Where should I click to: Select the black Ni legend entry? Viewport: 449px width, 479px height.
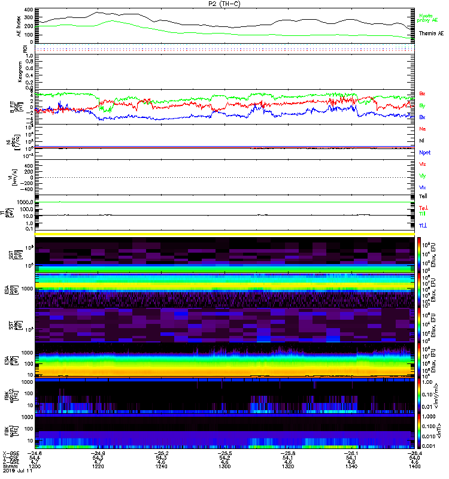click(421, 141)
